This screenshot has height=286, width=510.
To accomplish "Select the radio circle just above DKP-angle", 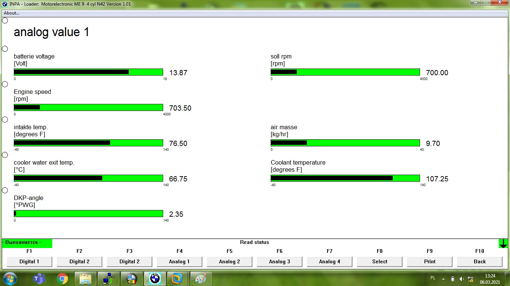I will tap(5, 190).
